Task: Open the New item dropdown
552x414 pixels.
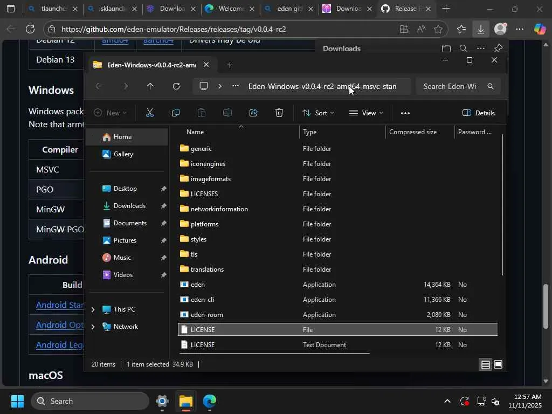Action: pyautogui.click(x=110, y=113)
